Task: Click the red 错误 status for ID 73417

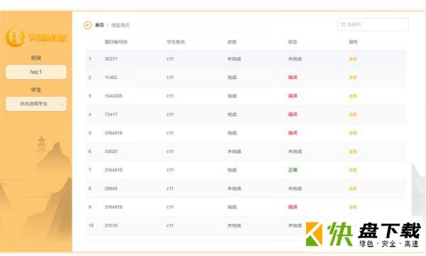Action: click(293, 114)
